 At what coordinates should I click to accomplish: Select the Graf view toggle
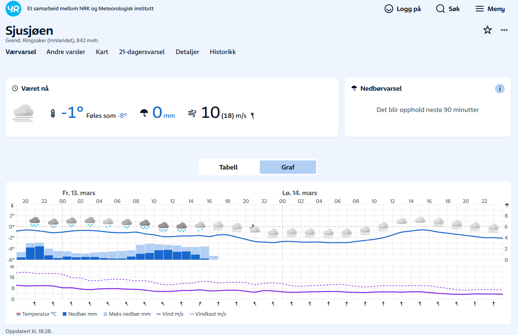point(288,167)
